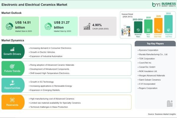This screenshot has width=177, height=118.
Task: Click 'CAGR (2026-2033)' caption
Action: tap(101, 29)
